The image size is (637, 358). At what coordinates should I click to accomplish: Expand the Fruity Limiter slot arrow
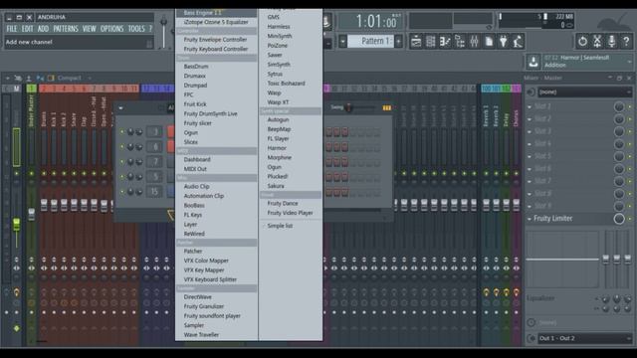(x=530, y=219)
